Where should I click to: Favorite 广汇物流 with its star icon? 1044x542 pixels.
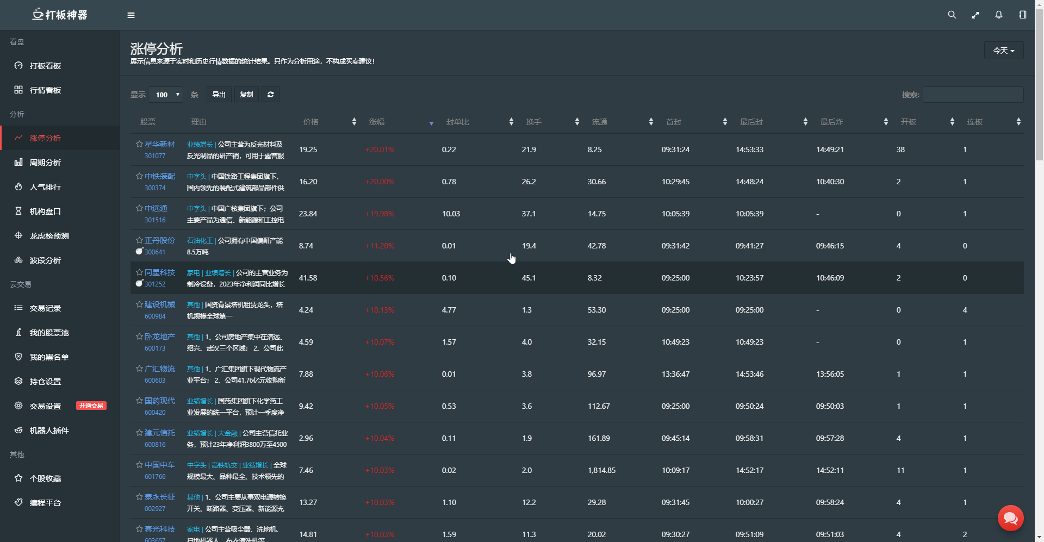click(139, 369)
